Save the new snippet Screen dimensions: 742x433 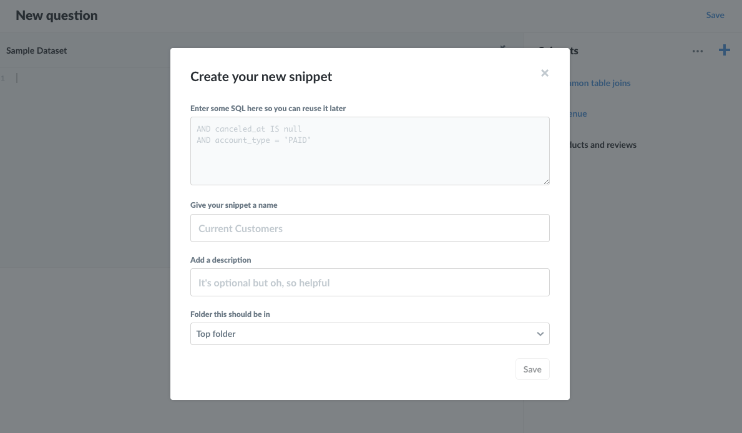[x=532, y=369]
